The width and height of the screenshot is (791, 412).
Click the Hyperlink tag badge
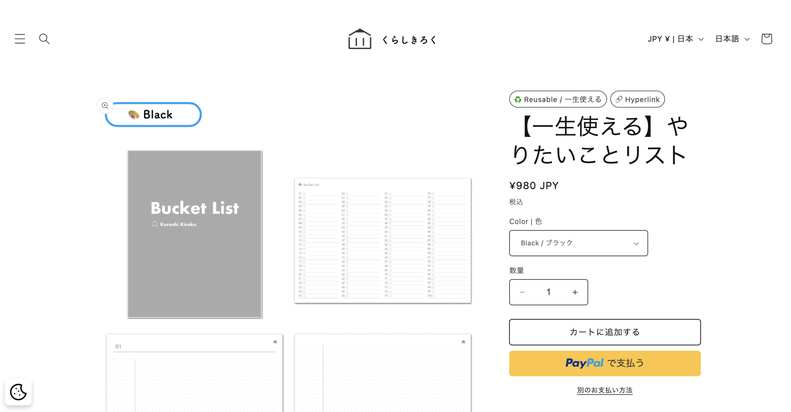pyautogui.click(x=637, y=99)
